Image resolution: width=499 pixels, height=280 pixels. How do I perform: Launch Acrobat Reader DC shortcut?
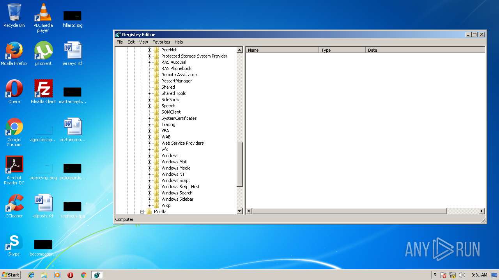coord(14,170)
